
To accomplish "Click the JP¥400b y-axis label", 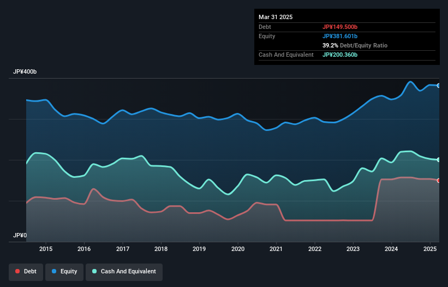I will coord(25,72).
